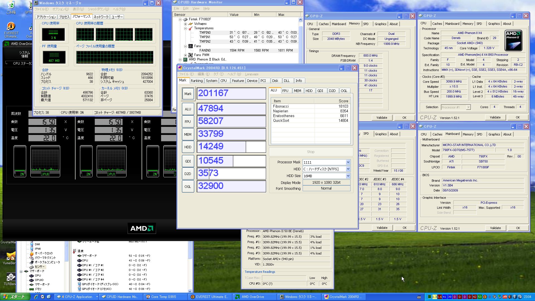Select the CPUID node under マザーボード
This screenshot has height=301, width=535.
39,280
